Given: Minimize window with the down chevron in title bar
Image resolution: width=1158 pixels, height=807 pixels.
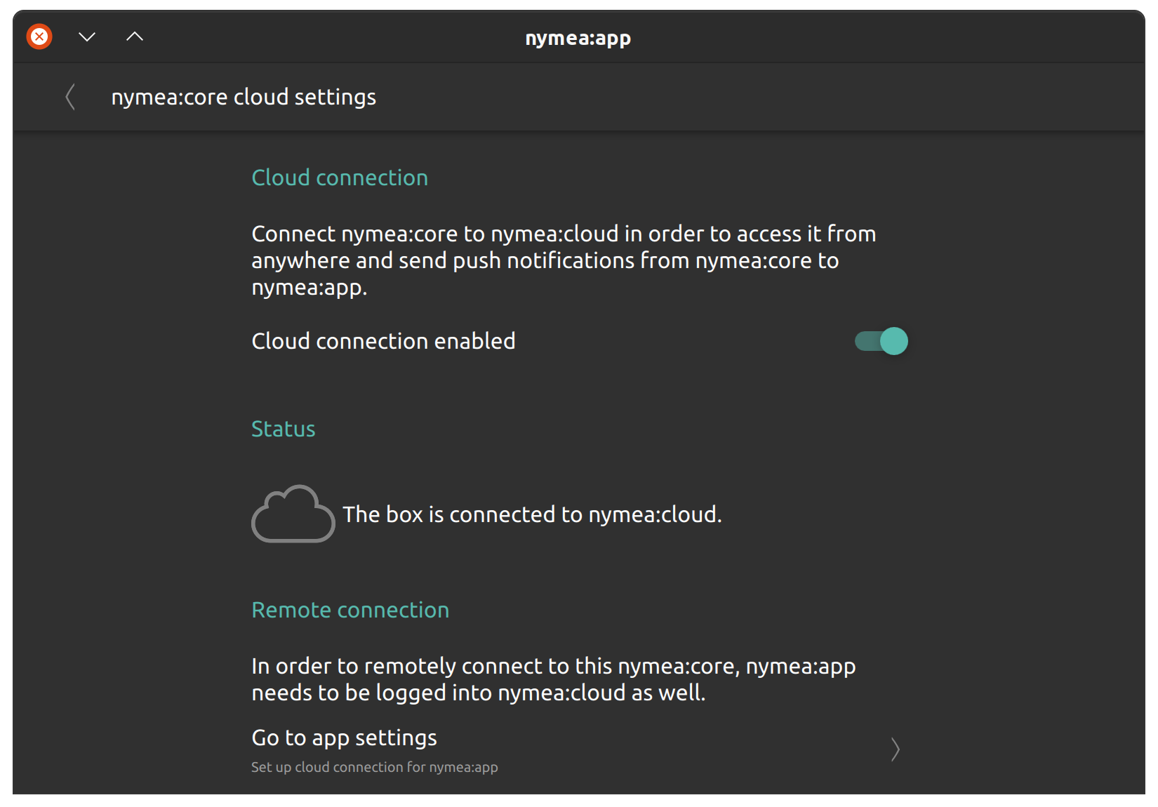Looking at the screenshot, I should (x=87, y=36).
